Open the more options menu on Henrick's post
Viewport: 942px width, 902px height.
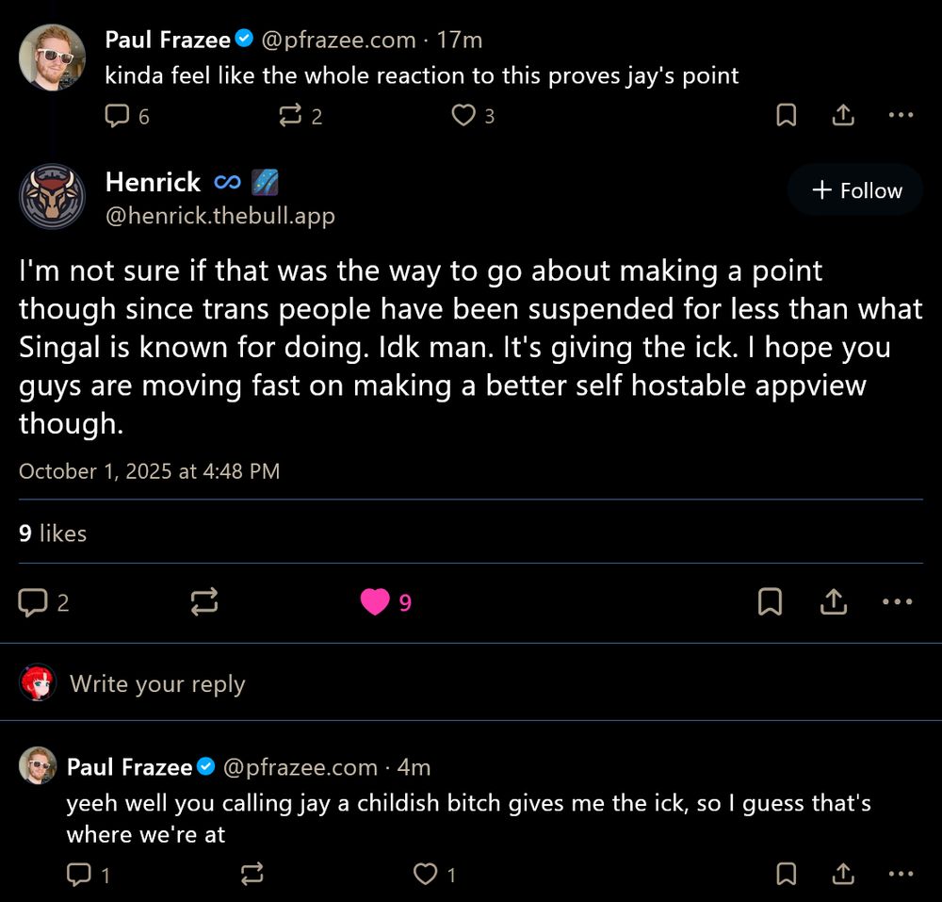(x=897, y=601)
